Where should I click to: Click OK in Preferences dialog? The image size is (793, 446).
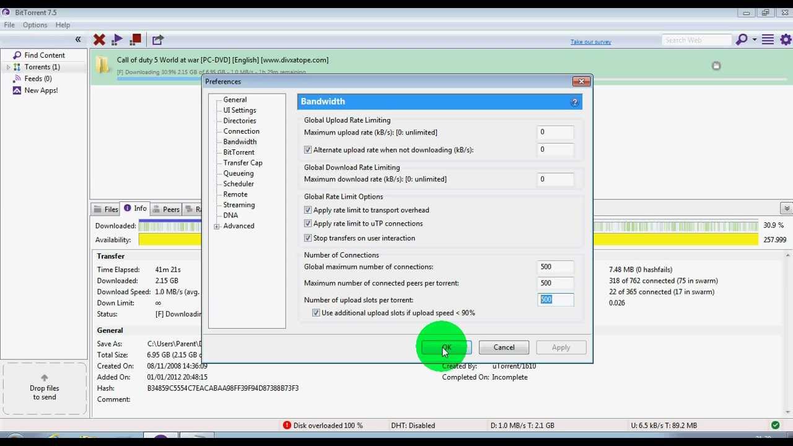[447, 348]
